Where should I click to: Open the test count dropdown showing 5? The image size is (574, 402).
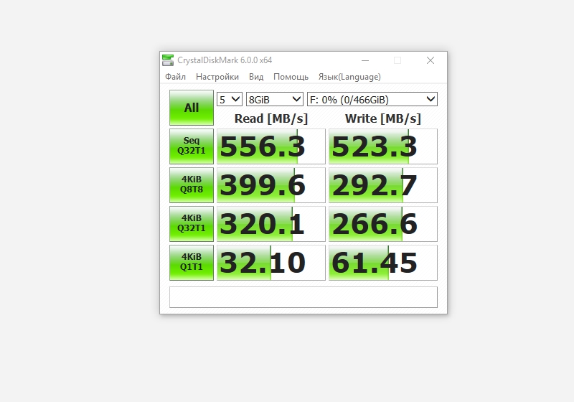230,99
